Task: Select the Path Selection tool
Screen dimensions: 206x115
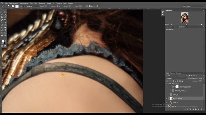Action: (x=2, y=33)
